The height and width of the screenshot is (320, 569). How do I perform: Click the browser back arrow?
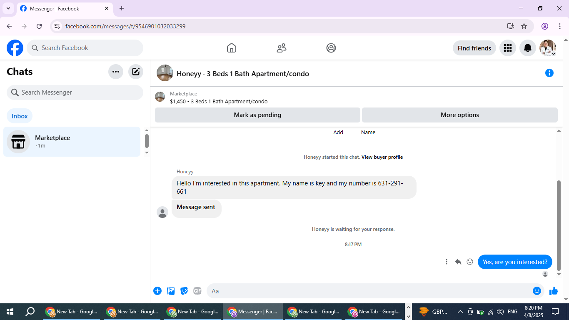click(9, 26)
